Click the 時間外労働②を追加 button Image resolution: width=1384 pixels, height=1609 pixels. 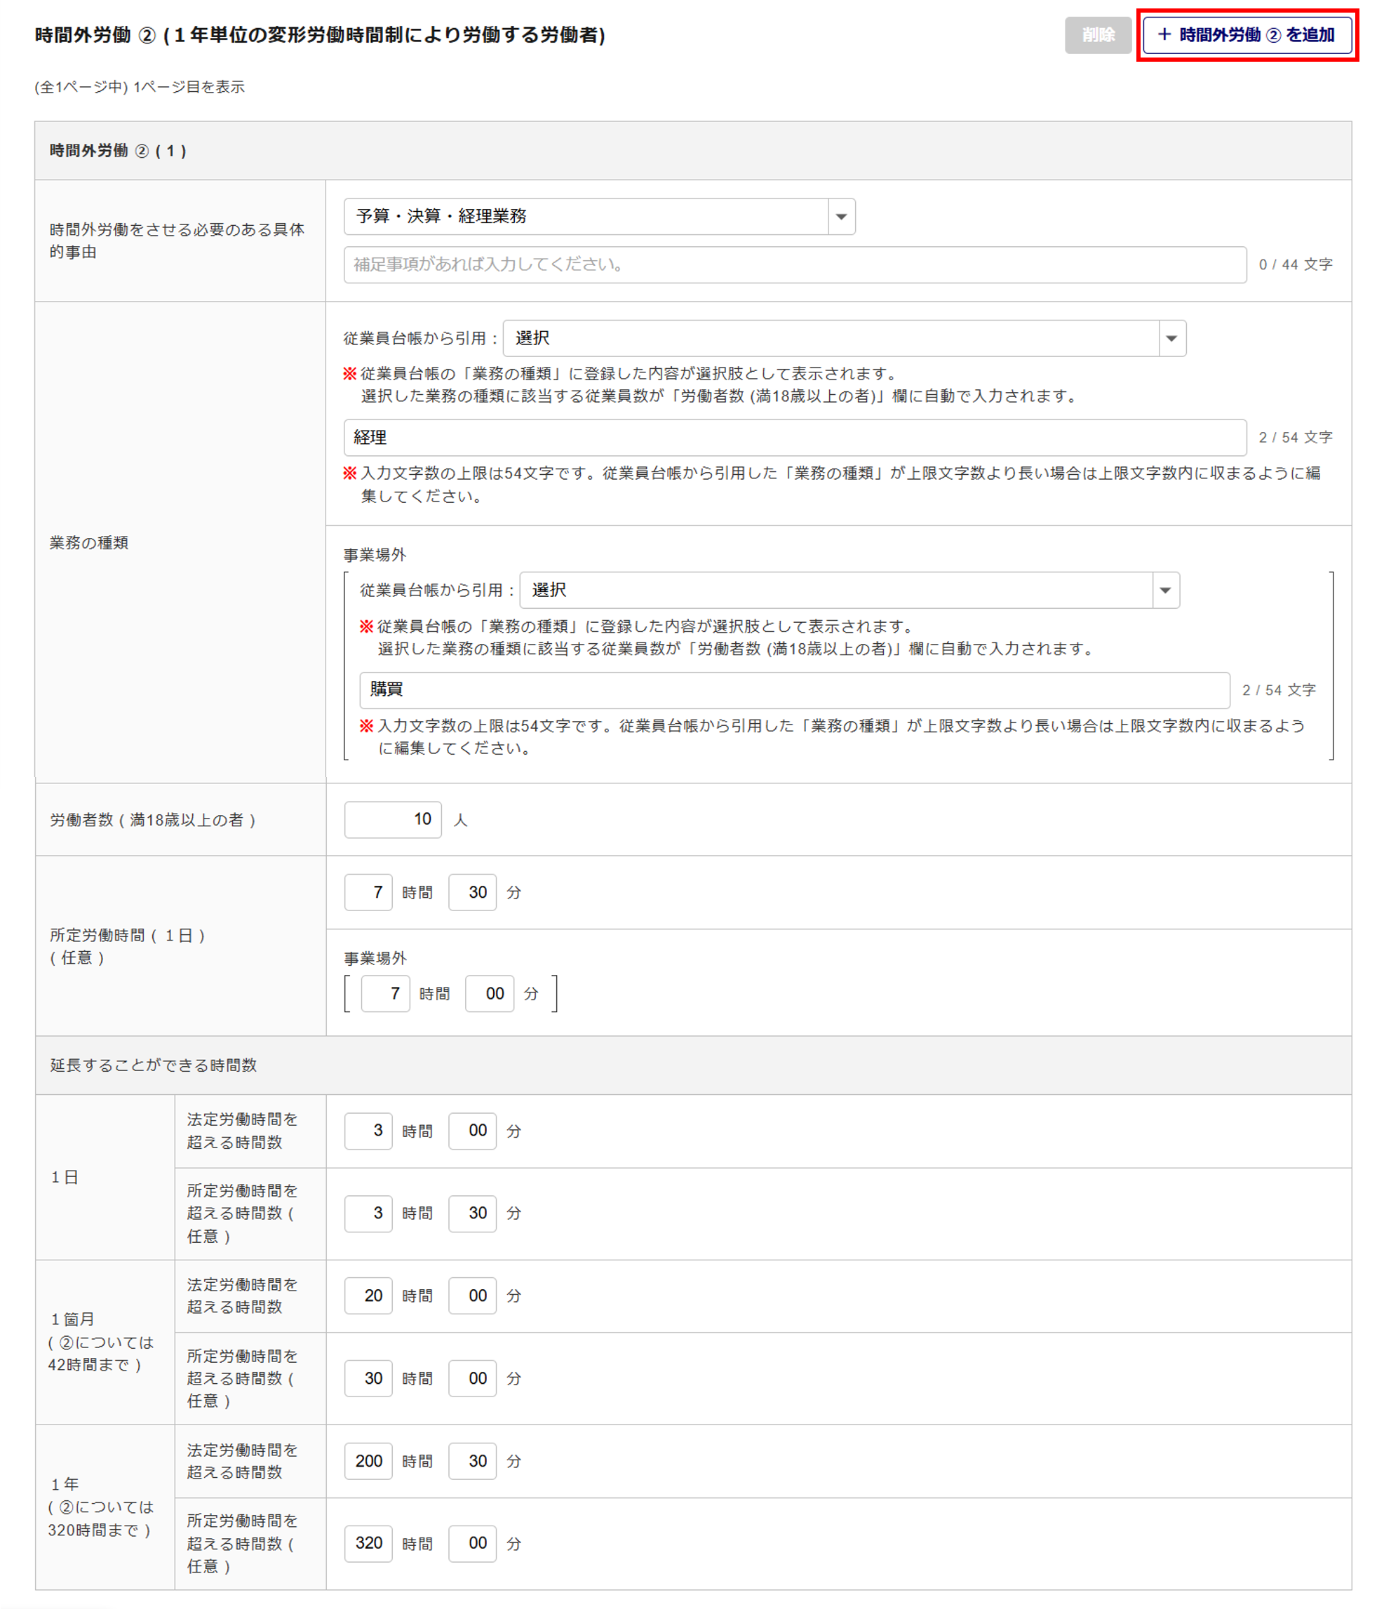click(1247, 35)
